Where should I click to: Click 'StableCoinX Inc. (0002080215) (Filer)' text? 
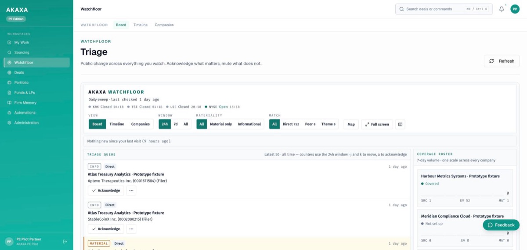click(x=120, y=219)
